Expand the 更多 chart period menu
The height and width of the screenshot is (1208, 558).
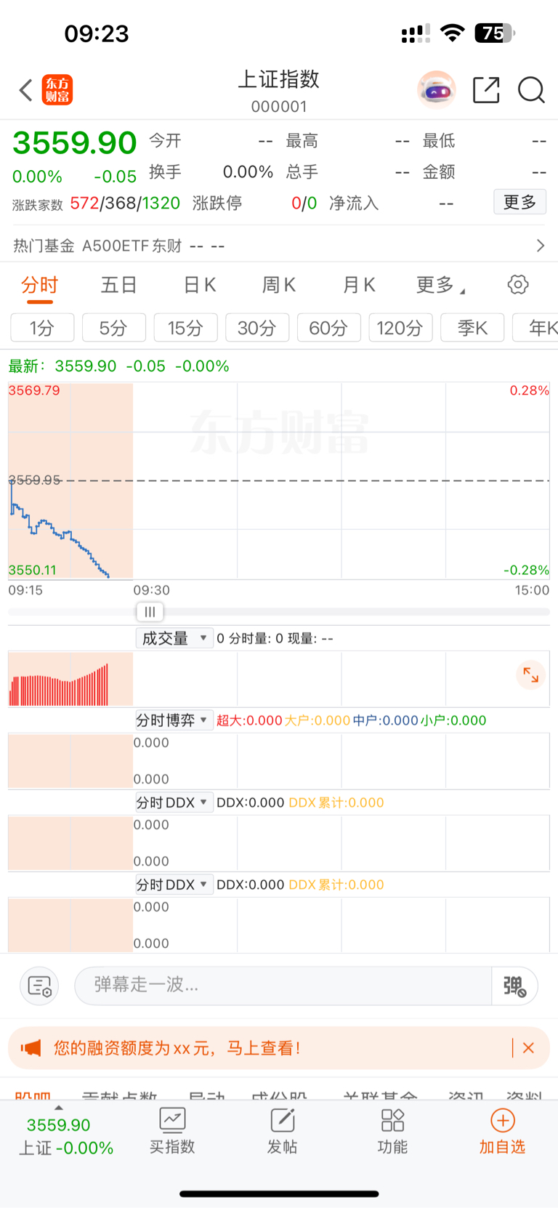tap(440, 285)
